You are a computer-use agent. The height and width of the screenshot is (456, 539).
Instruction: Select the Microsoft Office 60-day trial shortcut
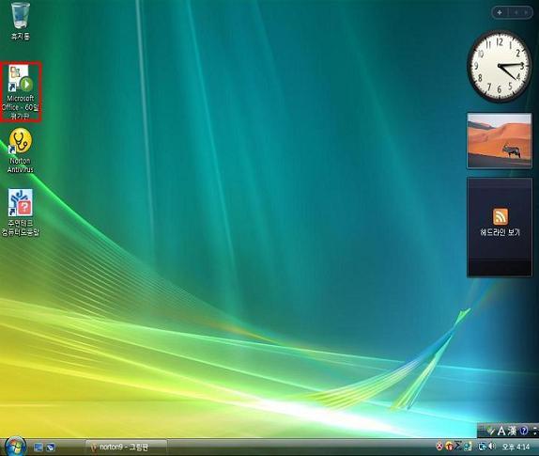pos(21,92)
